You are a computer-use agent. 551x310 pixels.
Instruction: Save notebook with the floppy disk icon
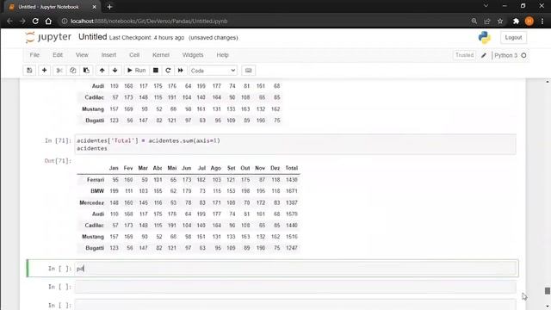[29, 71]
